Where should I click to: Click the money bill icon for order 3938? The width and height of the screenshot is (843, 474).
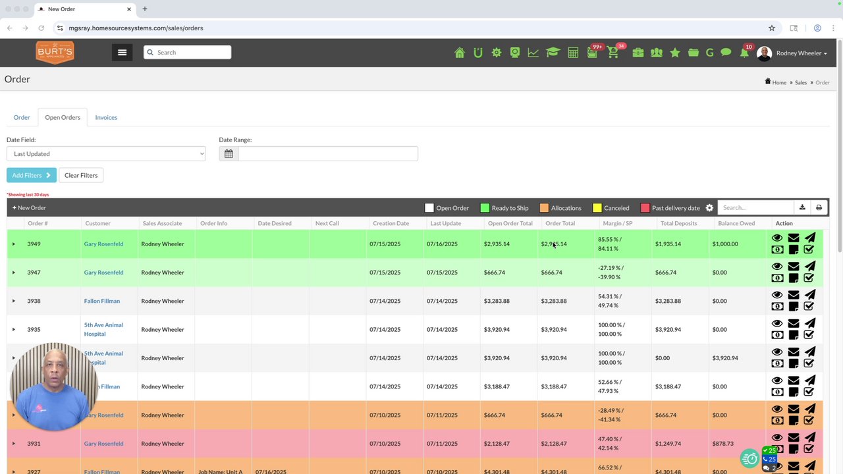[777, 306]
